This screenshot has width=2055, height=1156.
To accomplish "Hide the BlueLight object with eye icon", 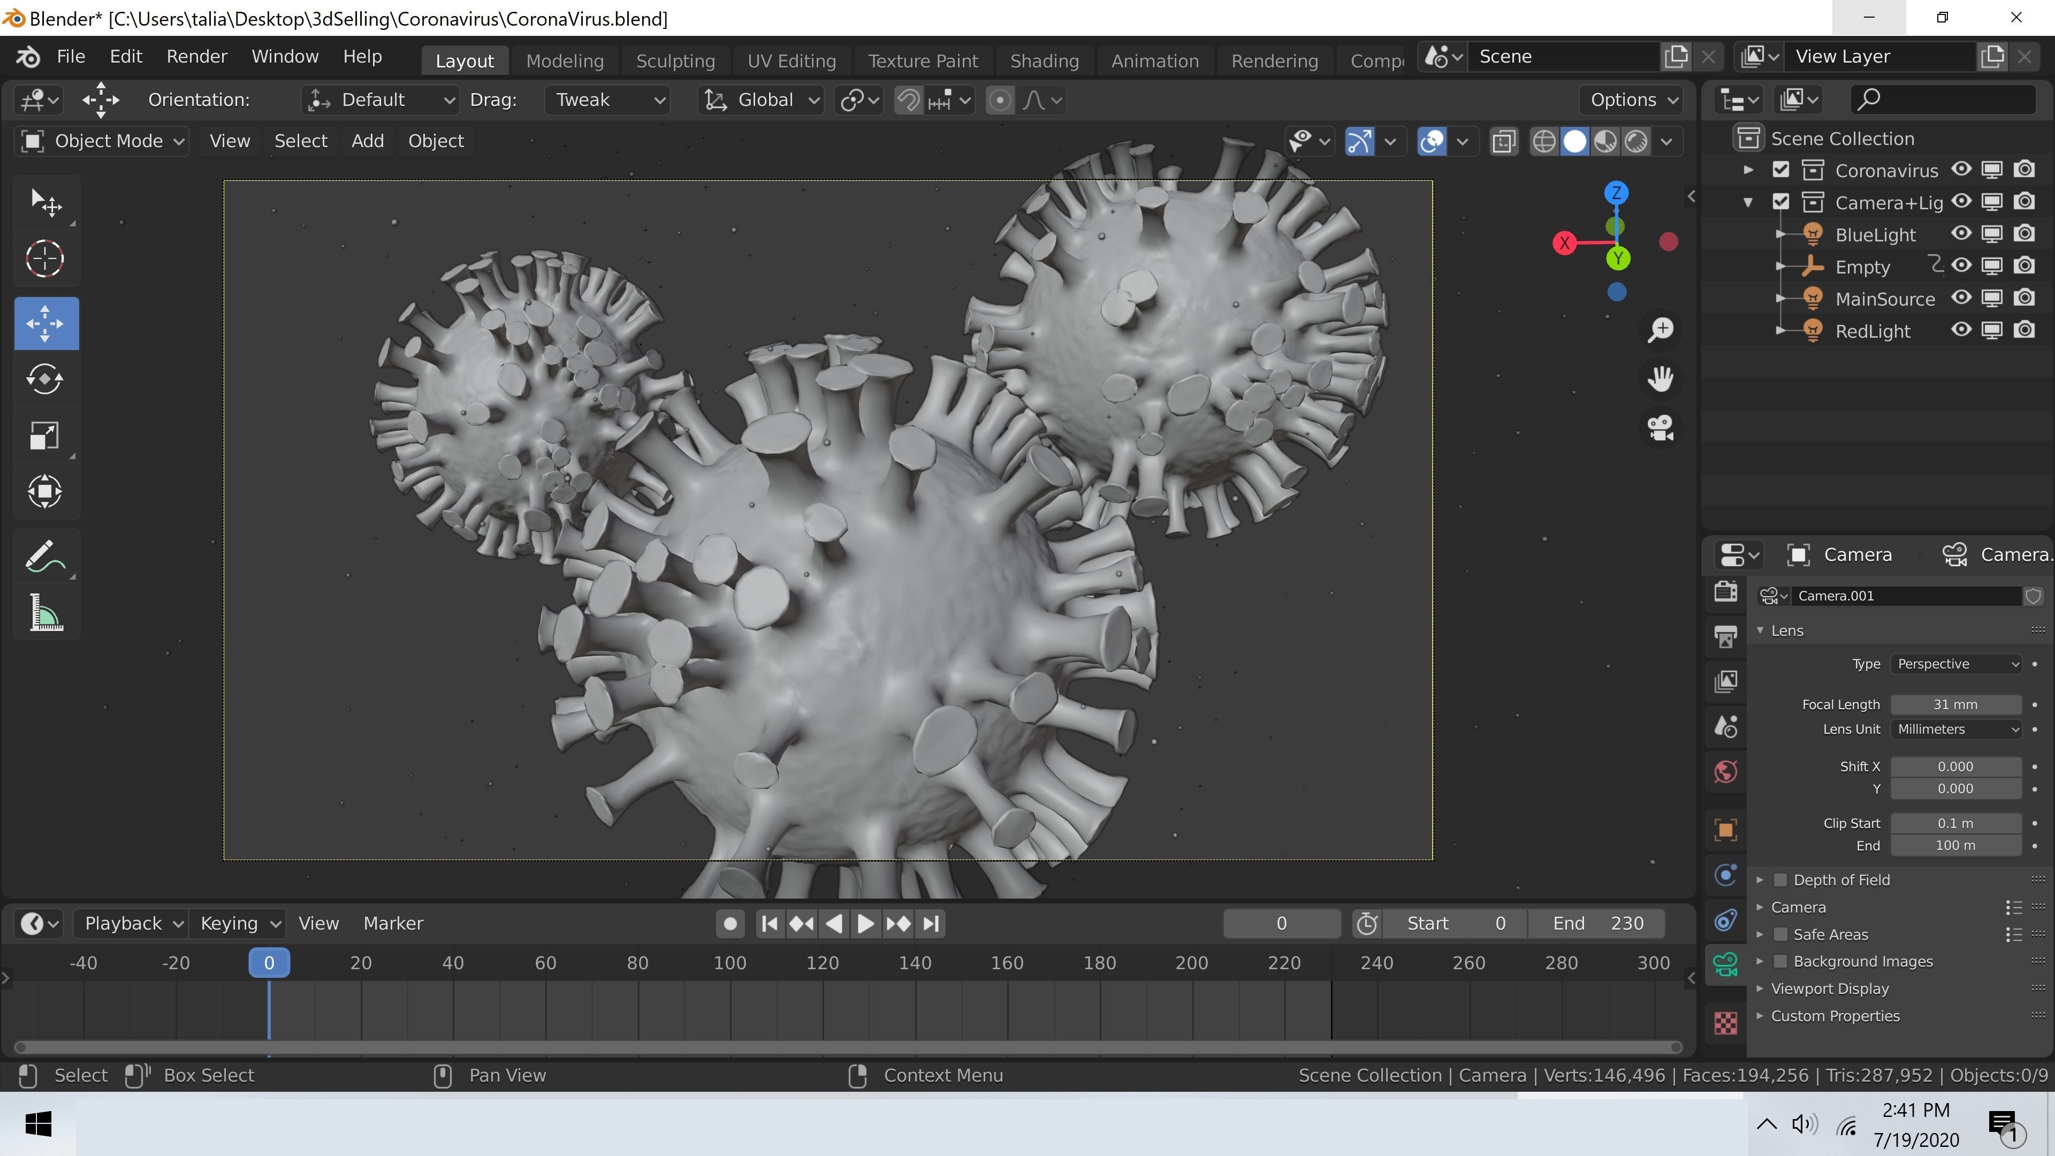I will pyautogui.click(x=1961, y=234).
